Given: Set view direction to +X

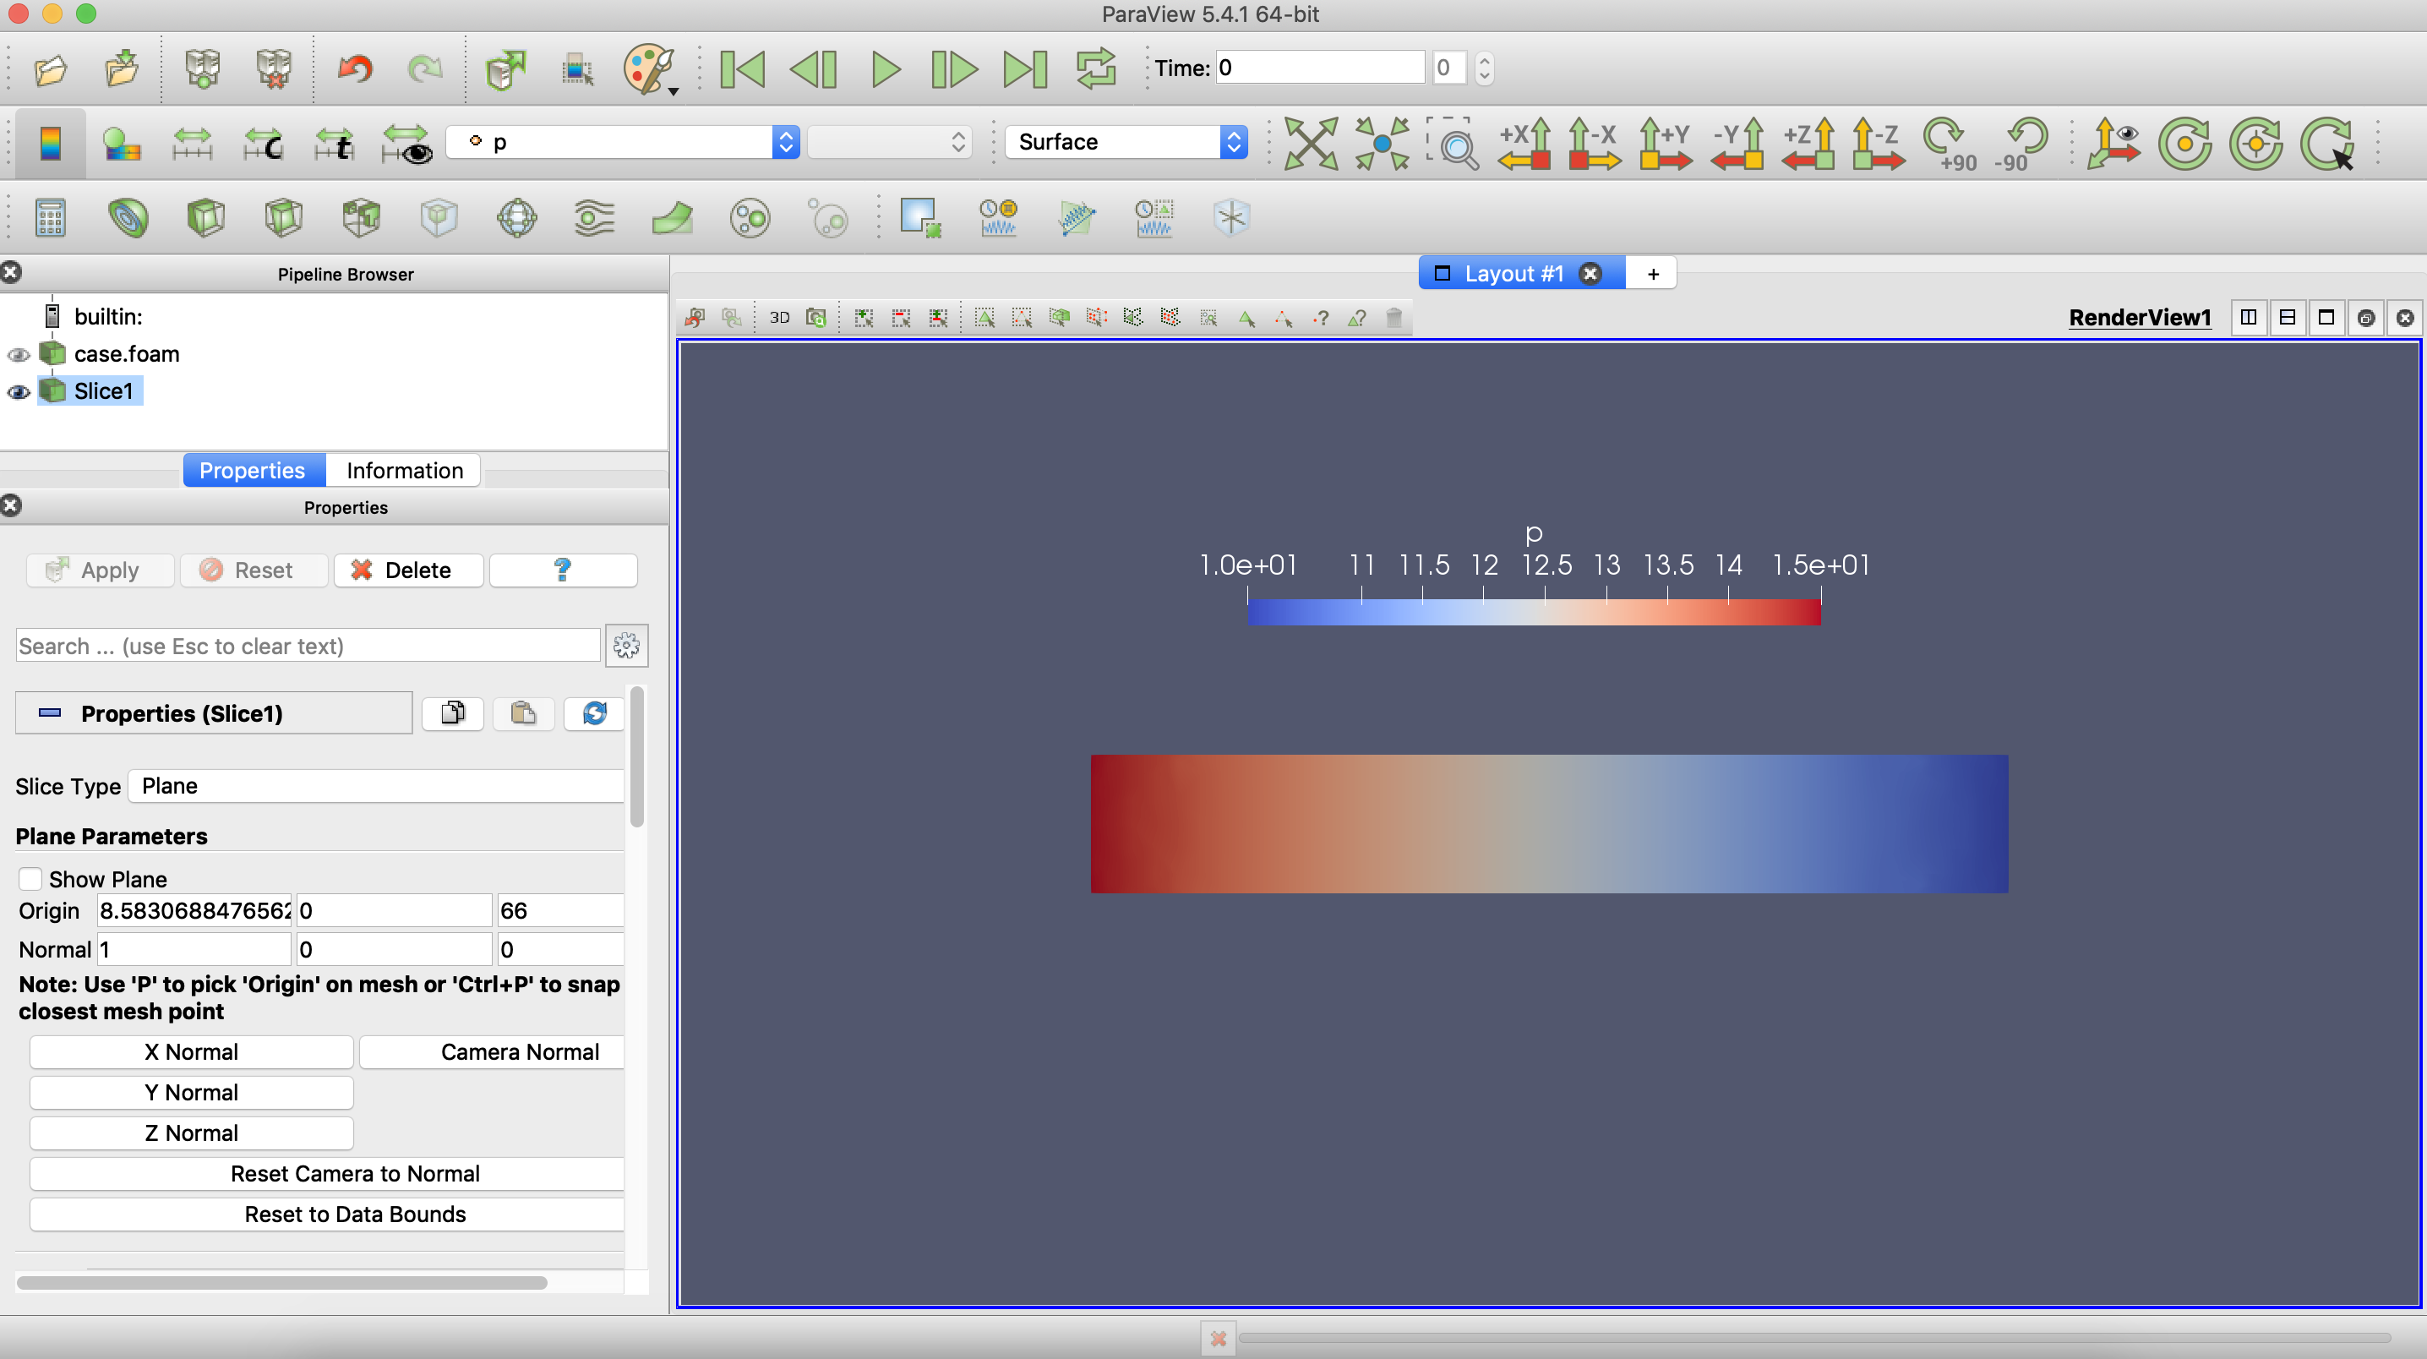Looking at the screenshot, I should pos(1524,143).
